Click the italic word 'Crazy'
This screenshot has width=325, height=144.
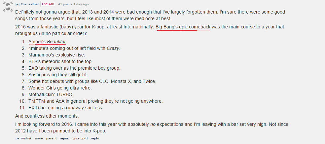(113, 49)
